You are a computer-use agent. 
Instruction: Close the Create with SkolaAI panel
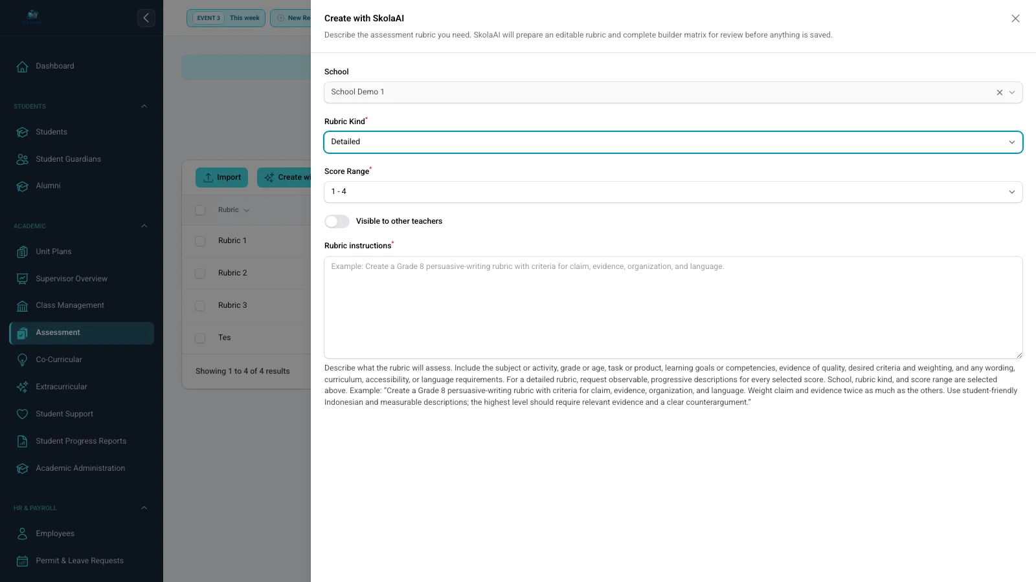(x=1015, y=19)
